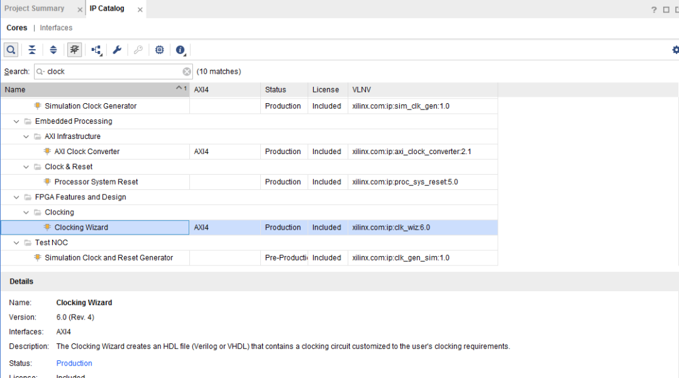Image resolution: width=679 pixels, height=378 pixels.
Task: Click the blue wrench customize IP icon
Action: (x=117, y=50)
